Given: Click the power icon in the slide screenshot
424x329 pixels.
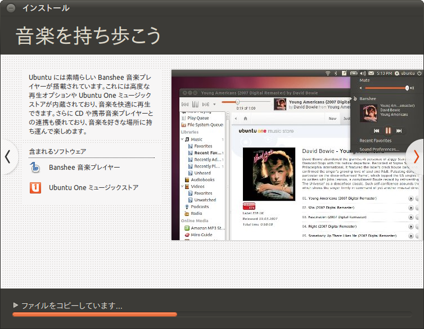Looking at the screenshot, I should click(419, 73).
